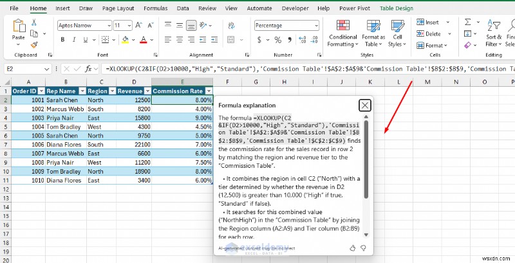515x263 pixels.
Task: Open the Region filter dropdown
Action: [x=112, y=91]
